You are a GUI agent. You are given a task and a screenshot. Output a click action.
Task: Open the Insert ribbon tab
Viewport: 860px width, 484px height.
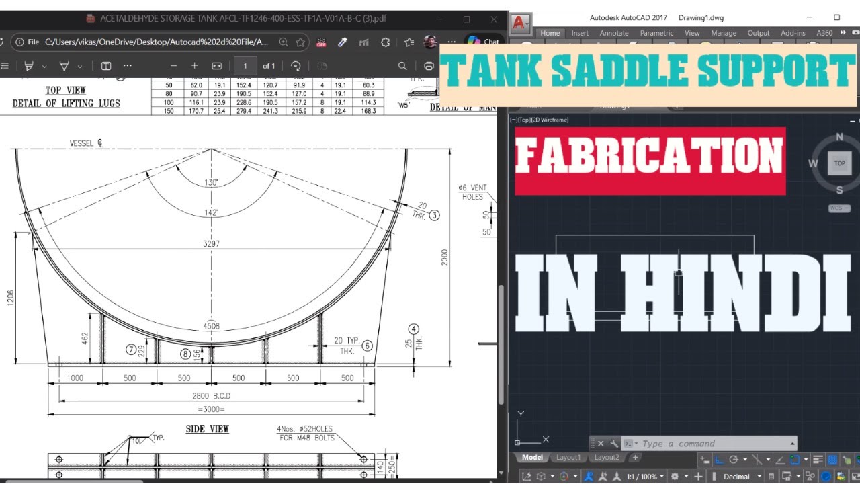(x=580, y=33)
